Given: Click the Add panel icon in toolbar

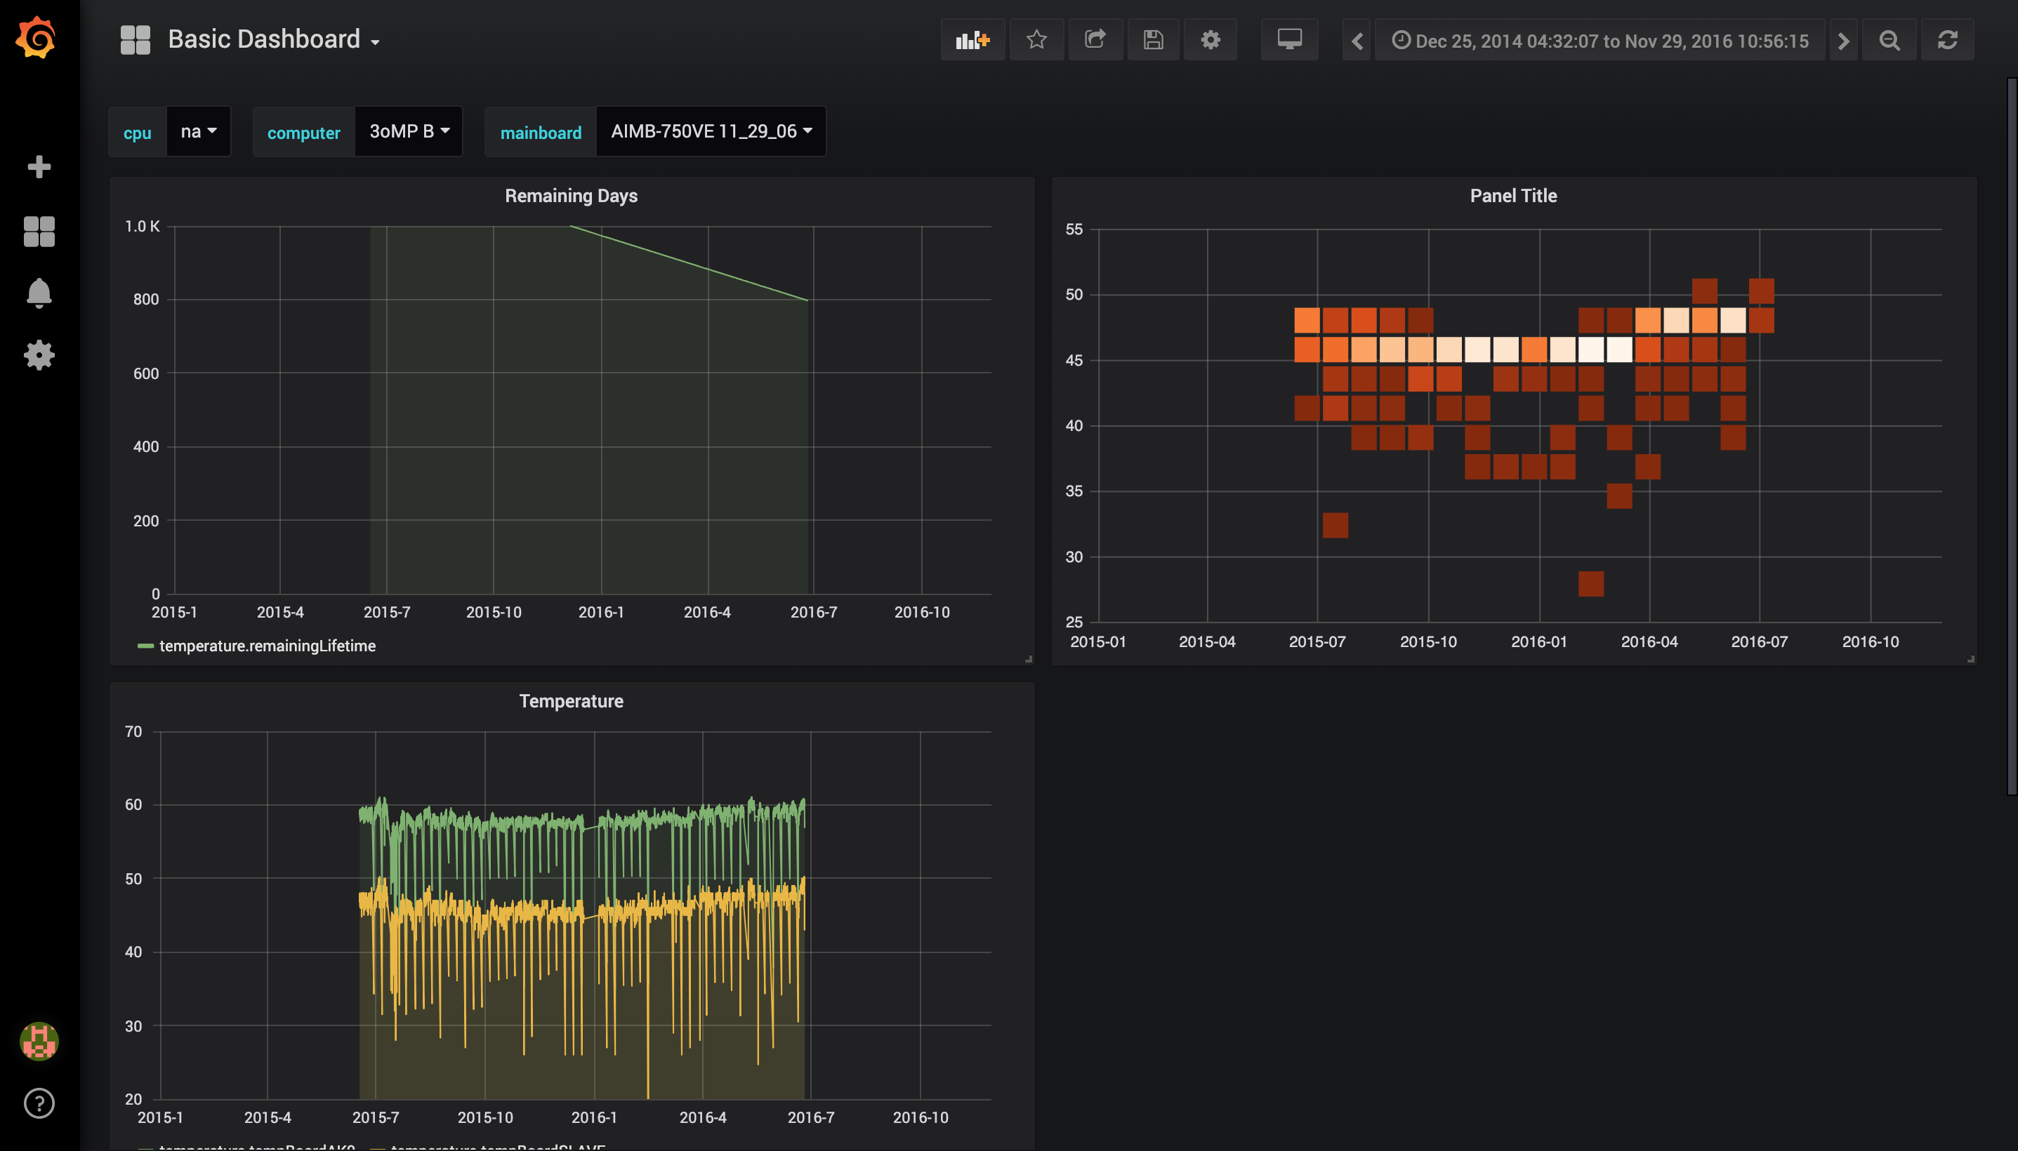Looking at the screenshot, I should click(x=972, y=40).
